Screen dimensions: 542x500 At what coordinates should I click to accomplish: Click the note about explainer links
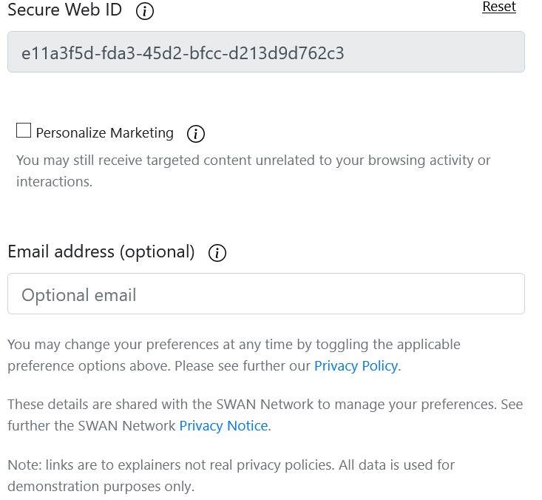(231, 476)
